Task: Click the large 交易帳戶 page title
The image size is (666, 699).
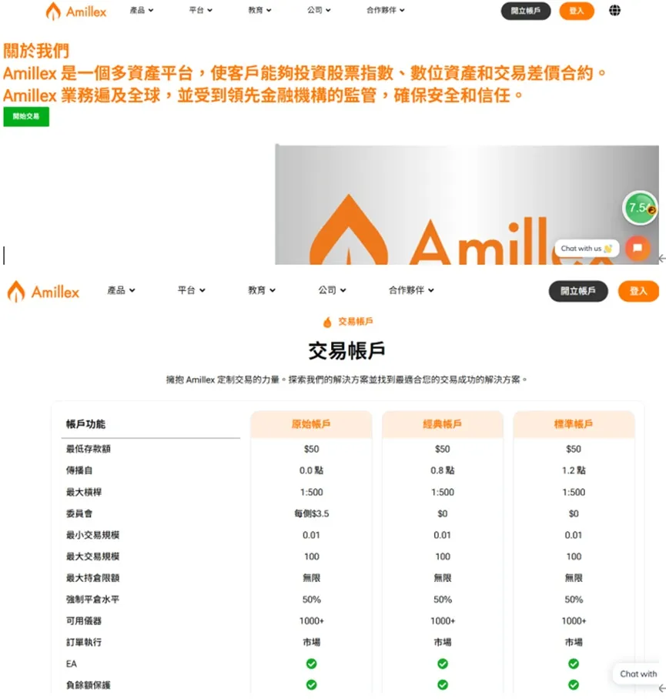Action: click(346, 351)
